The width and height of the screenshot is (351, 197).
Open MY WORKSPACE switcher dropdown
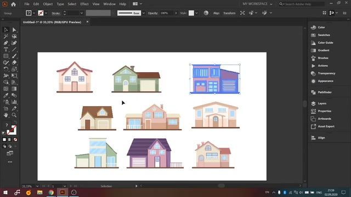[x=257, y=4]
